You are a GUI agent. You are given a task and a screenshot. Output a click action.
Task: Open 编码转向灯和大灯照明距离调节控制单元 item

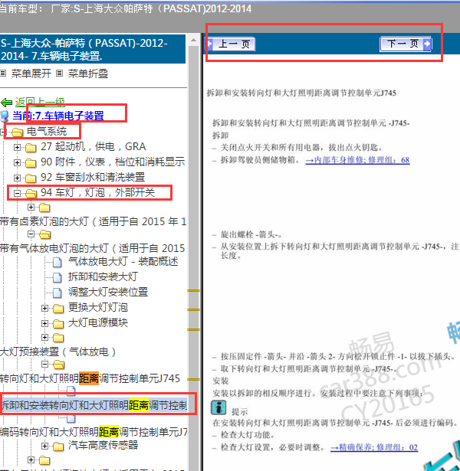click(94, 432)
